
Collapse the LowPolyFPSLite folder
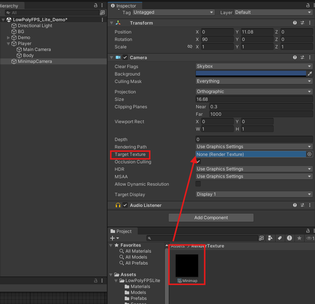tap(116, 281)
